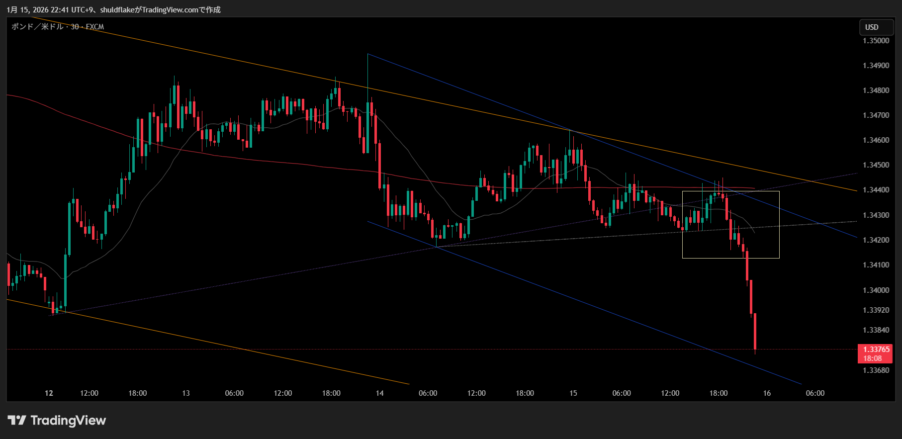Click the 18:08 countdown timer label
This screenshot has width=902, height=439.
click(872, 358)
